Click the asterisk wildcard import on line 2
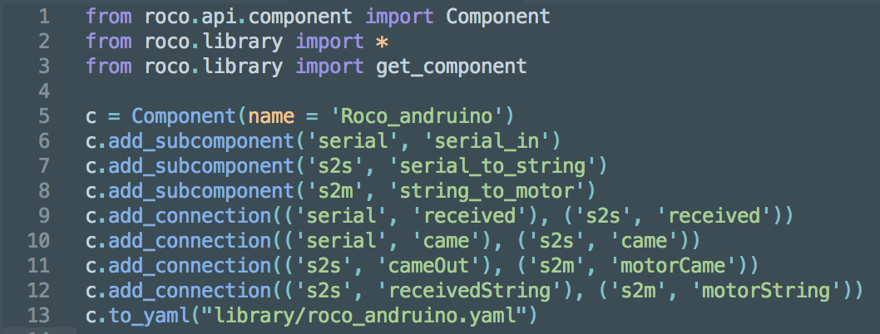 (x=382, y=41)
